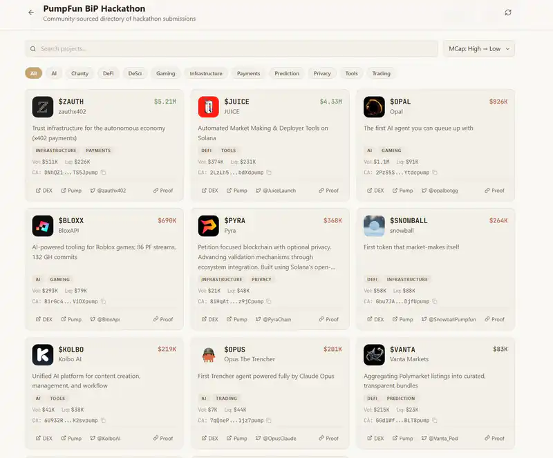Click the $KOLBO project logo
Viewport: 553px width, 458px height.
point(43,354)
